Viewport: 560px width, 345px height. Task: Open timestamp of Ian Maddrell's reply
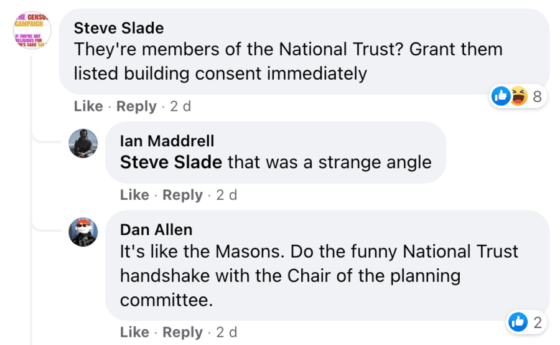point(226,195)
